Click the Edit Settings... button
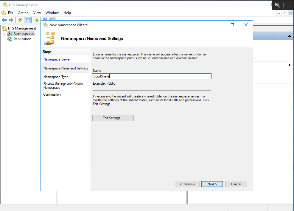 (x=113, y=118)
